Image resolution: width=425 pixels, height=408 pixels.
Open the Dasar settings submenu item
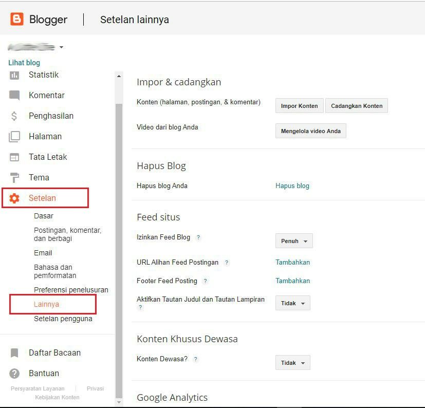(x=44, y=216)
